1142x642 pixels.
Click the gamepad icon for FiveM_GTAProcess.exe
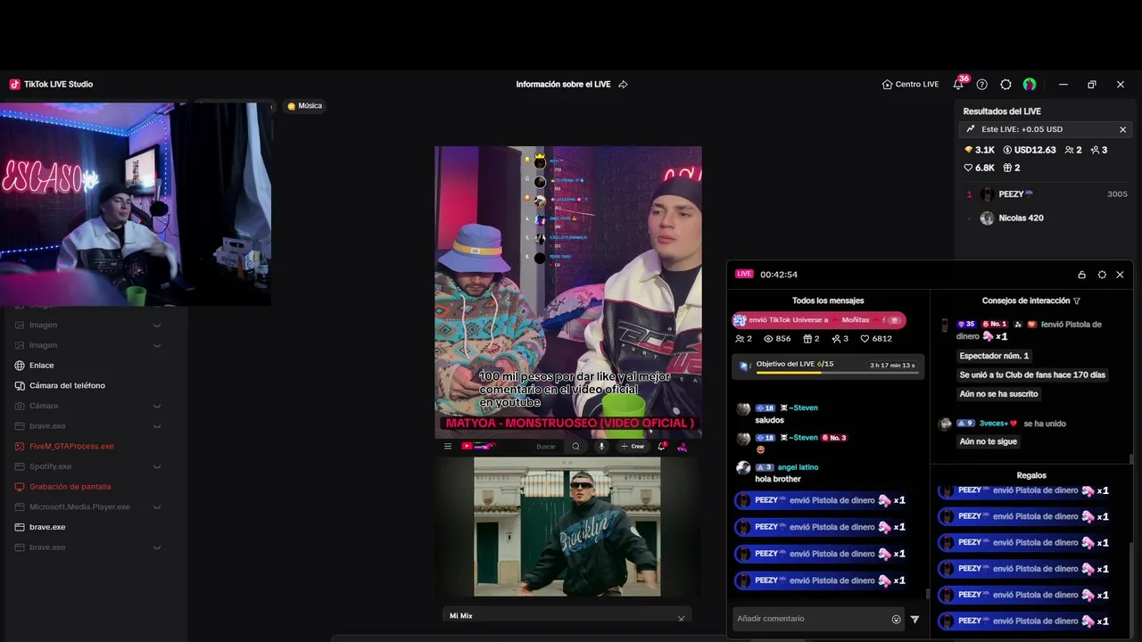[20, 447]
